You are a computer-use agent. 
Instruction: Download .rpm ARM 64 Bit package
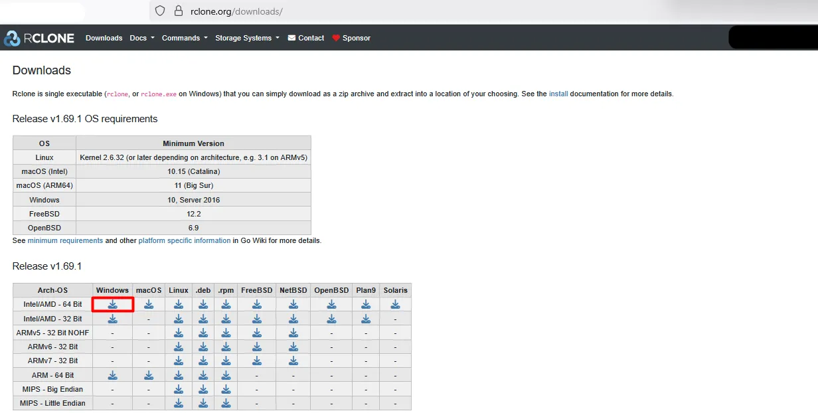226,375
